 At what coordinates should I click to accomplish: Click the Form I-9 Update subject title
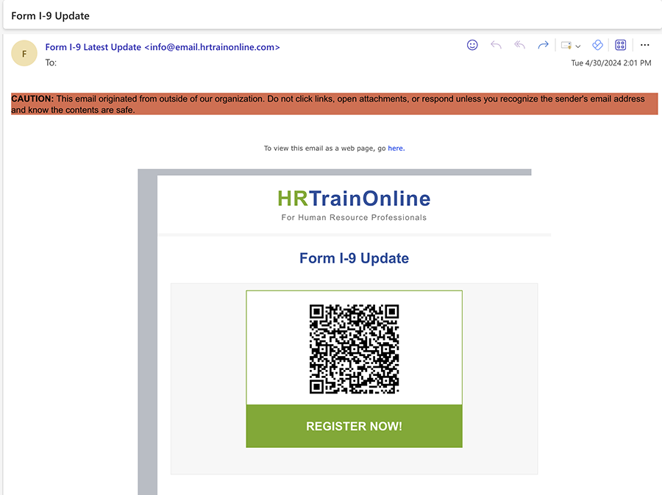pyautogui.click(x=51, y=15)
